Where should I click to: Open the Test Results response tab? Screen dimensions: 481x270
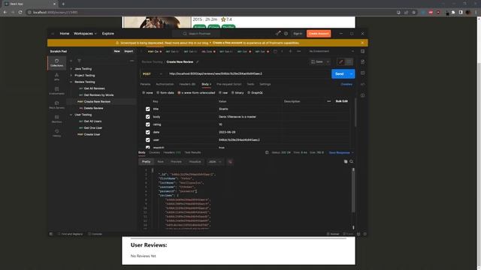coord(192,152)
